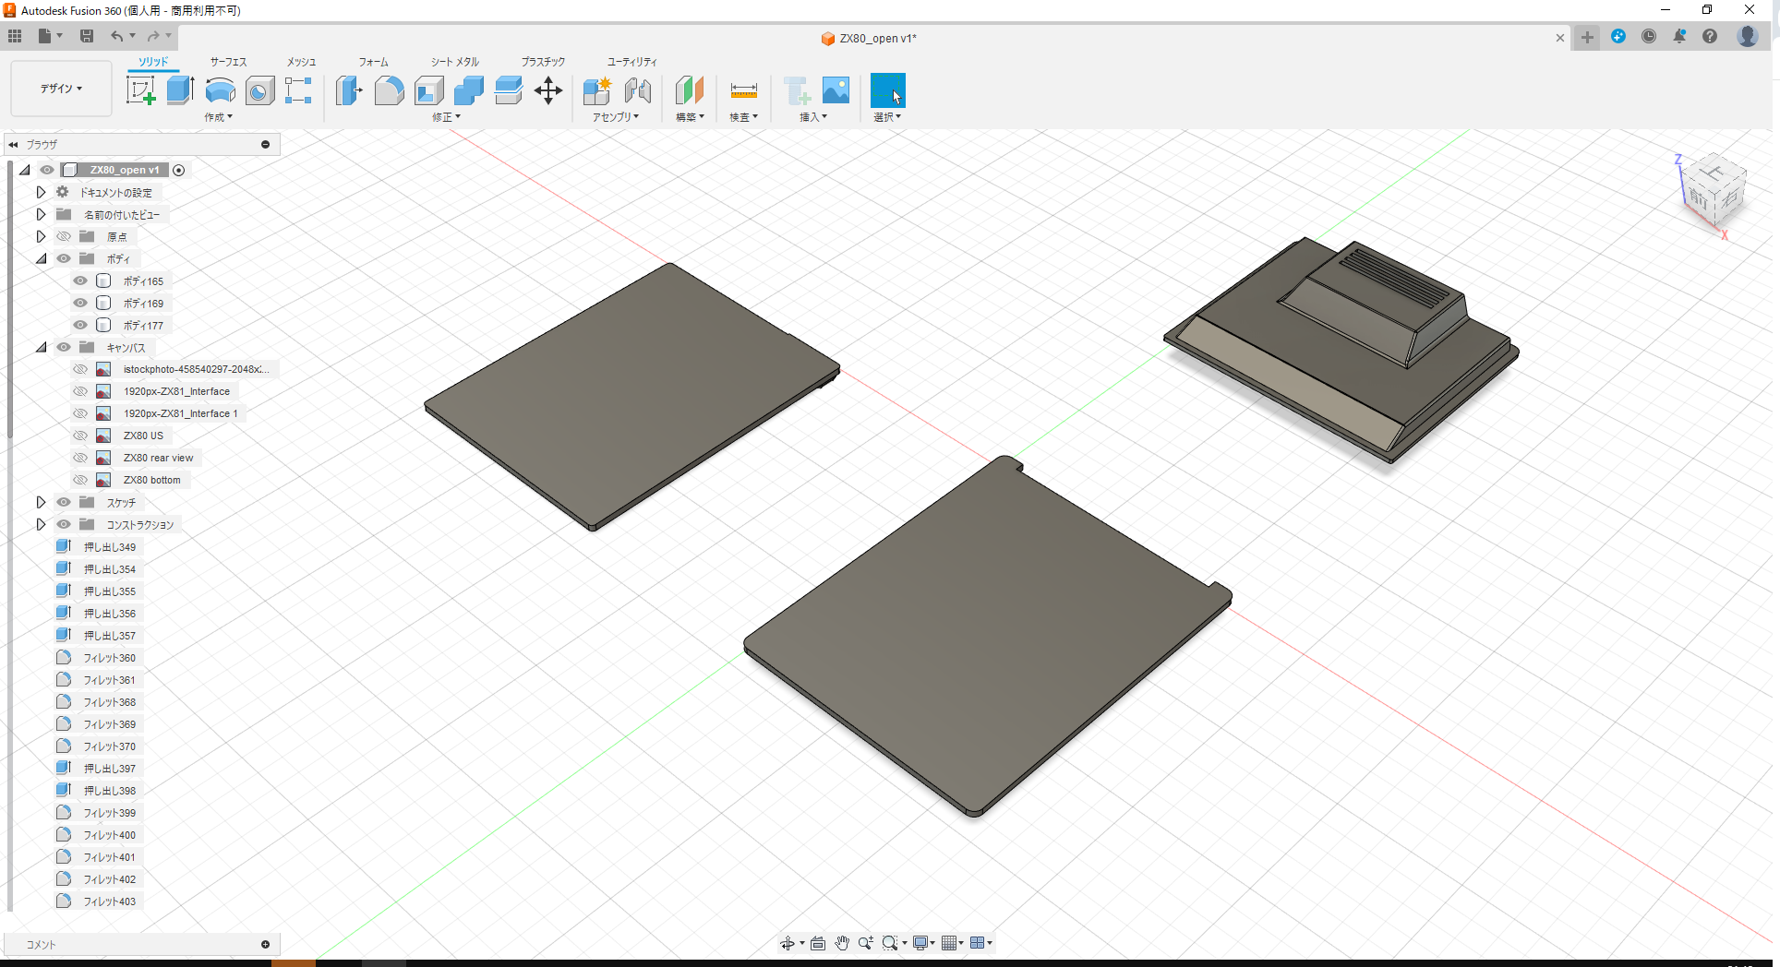Expand the スケッチ folder in browser

[x=41, y=502]
